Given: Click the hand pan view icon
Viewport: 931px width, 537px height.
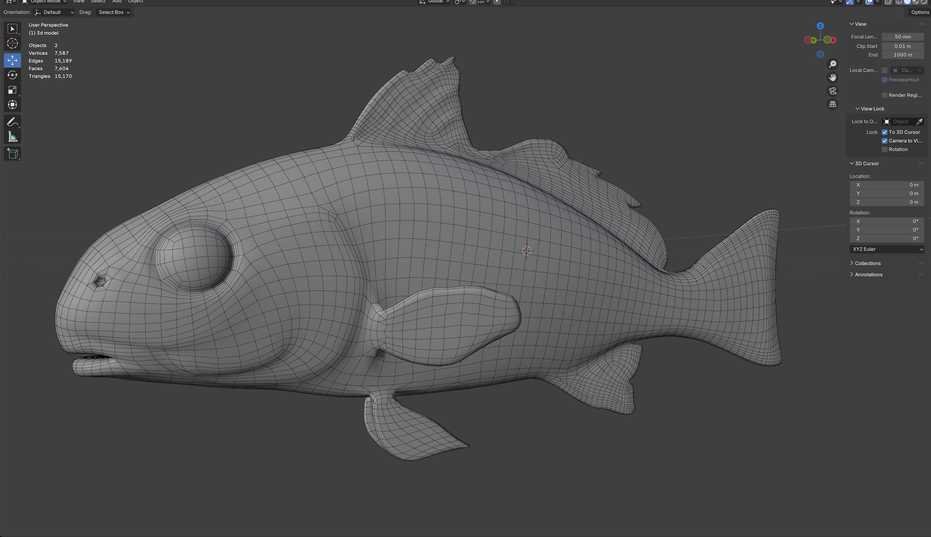Looking at the screenshot, I should click(x=833, y=77).
